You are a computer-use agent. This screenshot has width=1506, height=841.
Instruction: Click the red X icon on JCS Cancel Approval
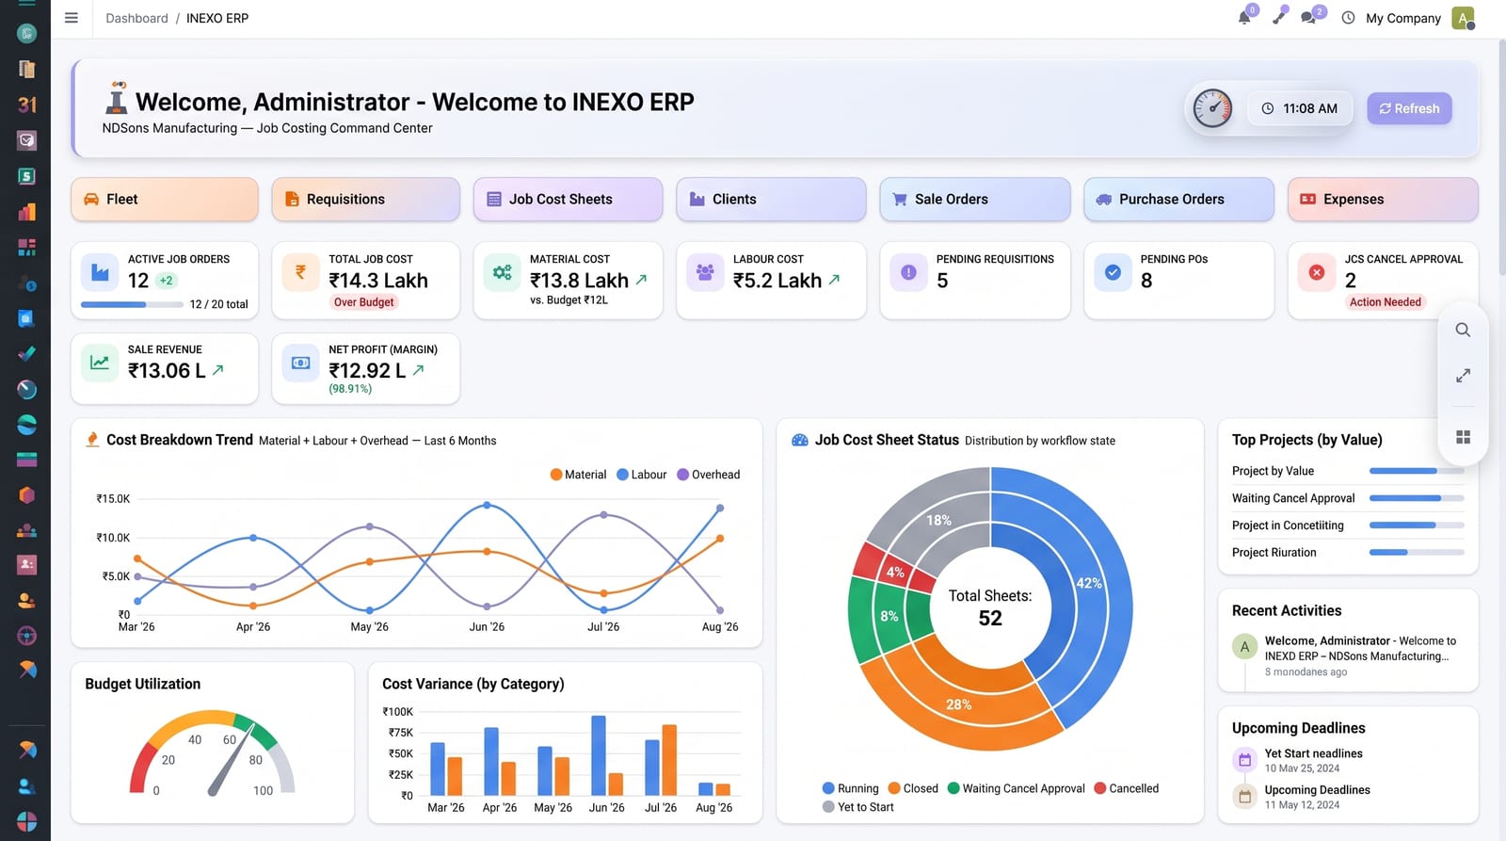1317,272
